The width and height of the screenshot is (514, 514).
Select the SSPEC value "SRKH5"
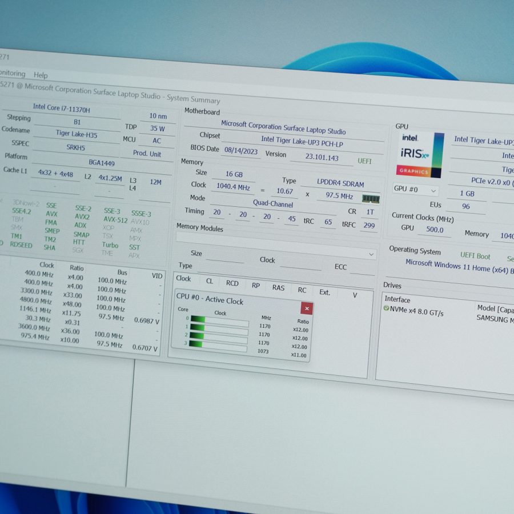(76, 147)
